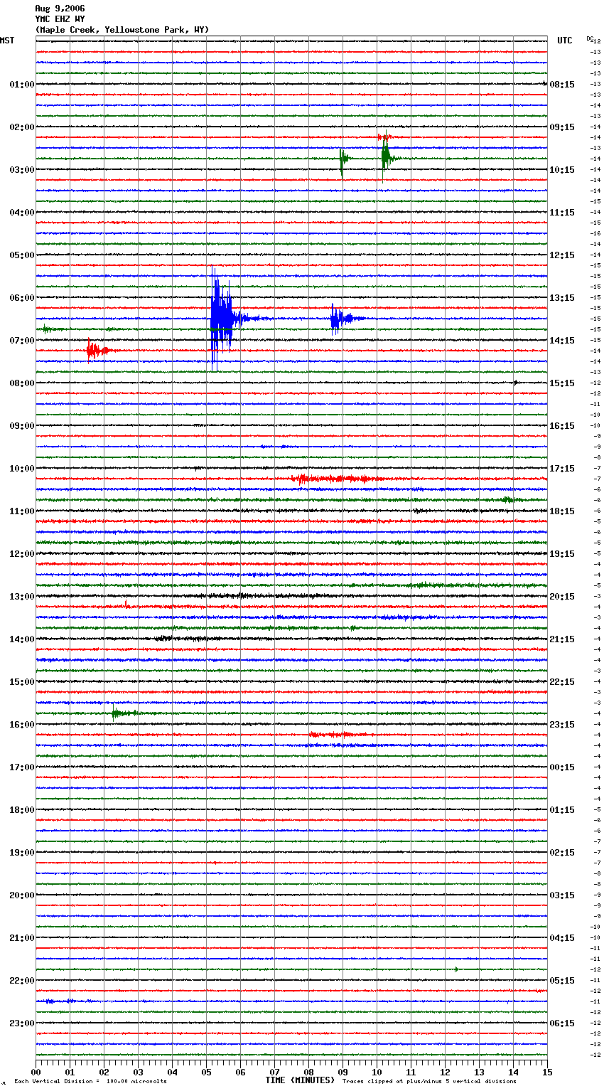Select the MST time label "10:00"

pyautogui.click(x=22, y=469)
